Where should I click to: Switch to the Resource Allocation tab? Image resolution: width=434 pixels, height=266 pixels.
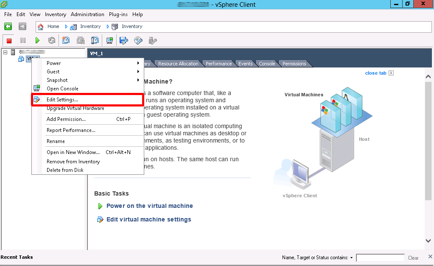(178, 64)
